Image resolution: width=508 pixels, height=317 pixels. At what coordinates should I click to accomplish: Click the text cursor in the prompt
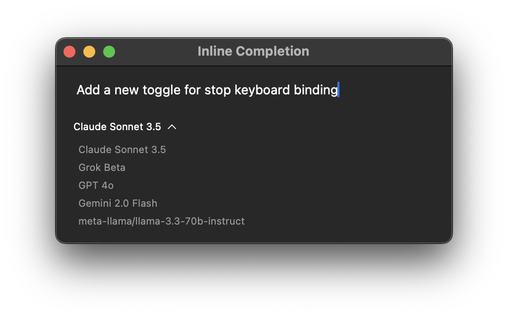[339, 90]
